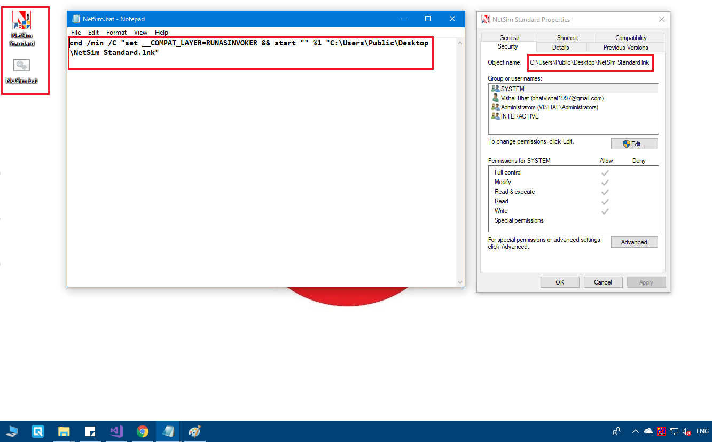Switch to the General tab in Properties
This screenshot has height=442, width=712.
[510, 38]
